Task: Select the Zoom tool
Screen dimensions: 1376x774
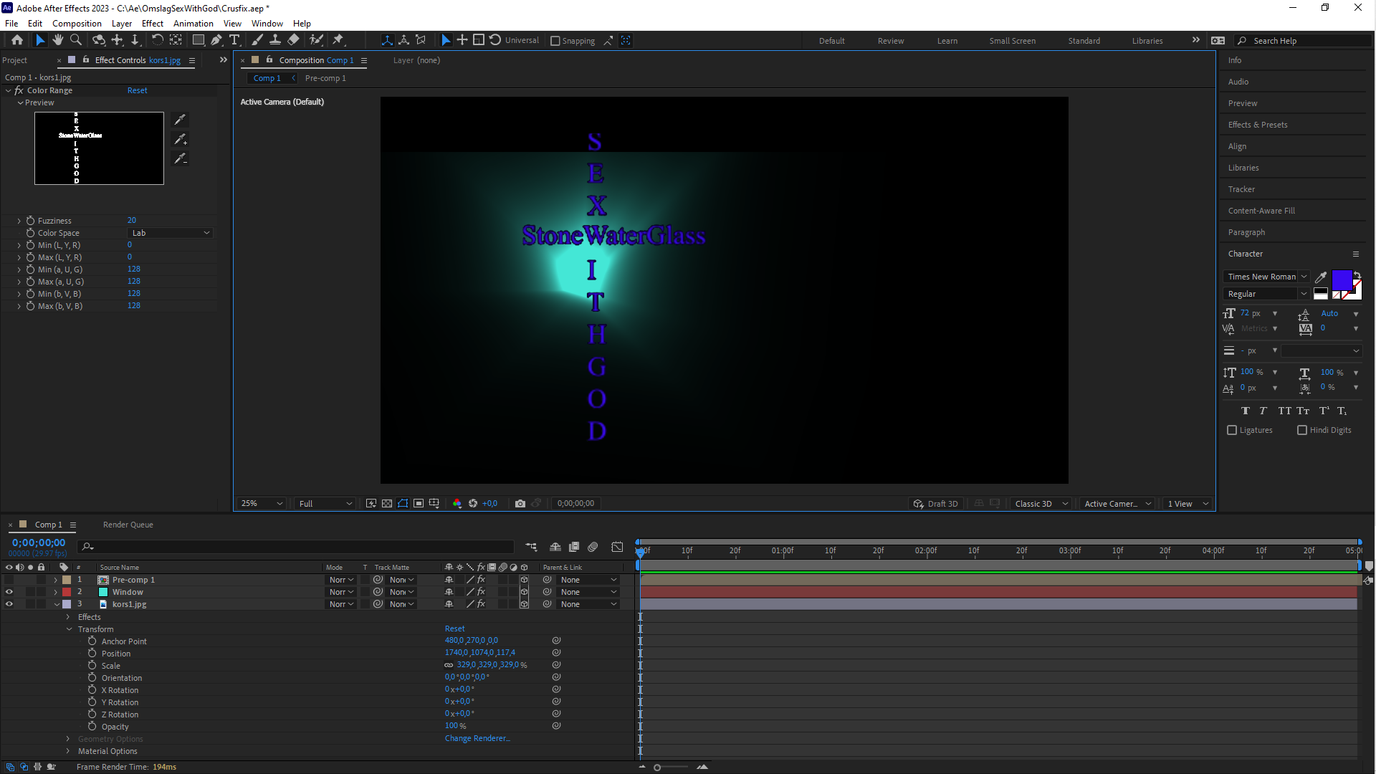Action: (x=75, y=40)
